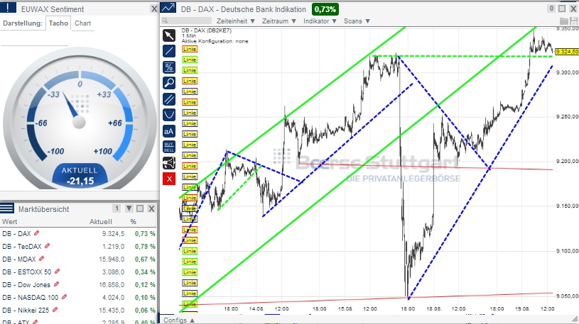Click the pencil icon next to DB - TecDAX

(x=48, y=246)
